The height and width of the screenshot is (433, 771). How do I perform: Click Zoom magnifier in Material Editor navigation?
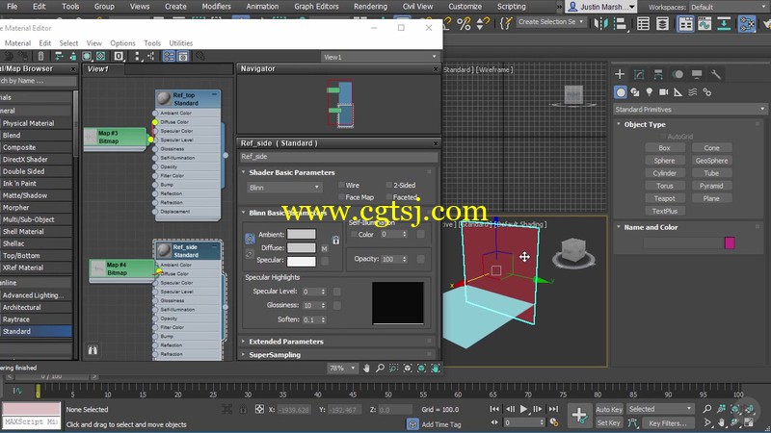380,369
